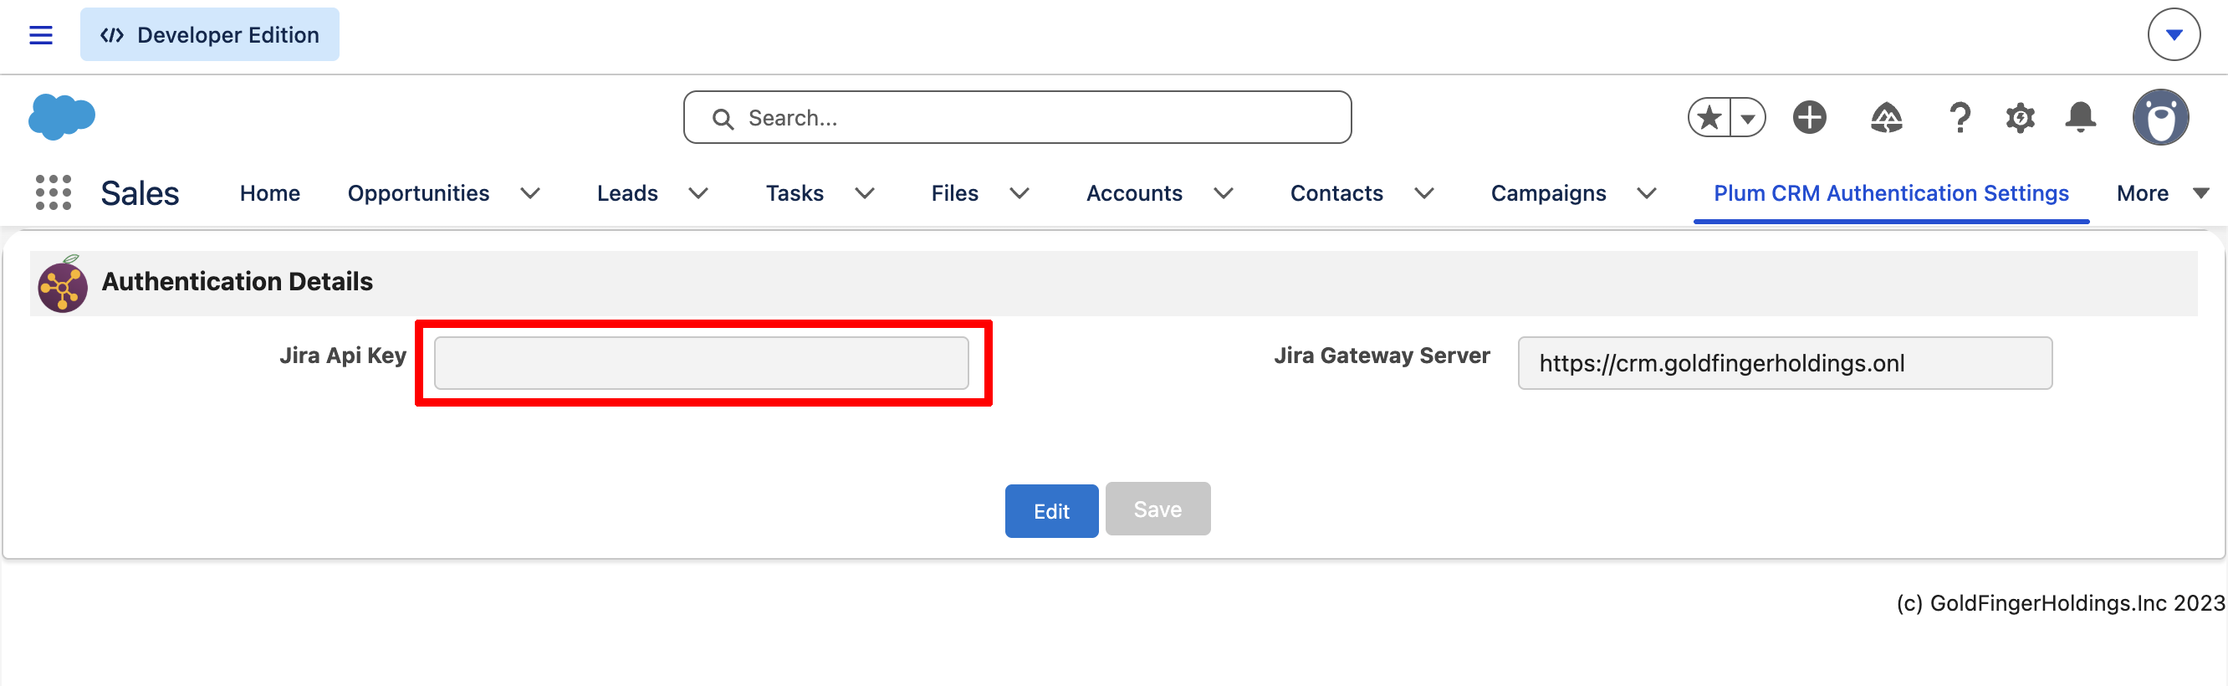Open the Trailhead guidance icon
Screen dimensions: 2228x686
pos(1885,117)
